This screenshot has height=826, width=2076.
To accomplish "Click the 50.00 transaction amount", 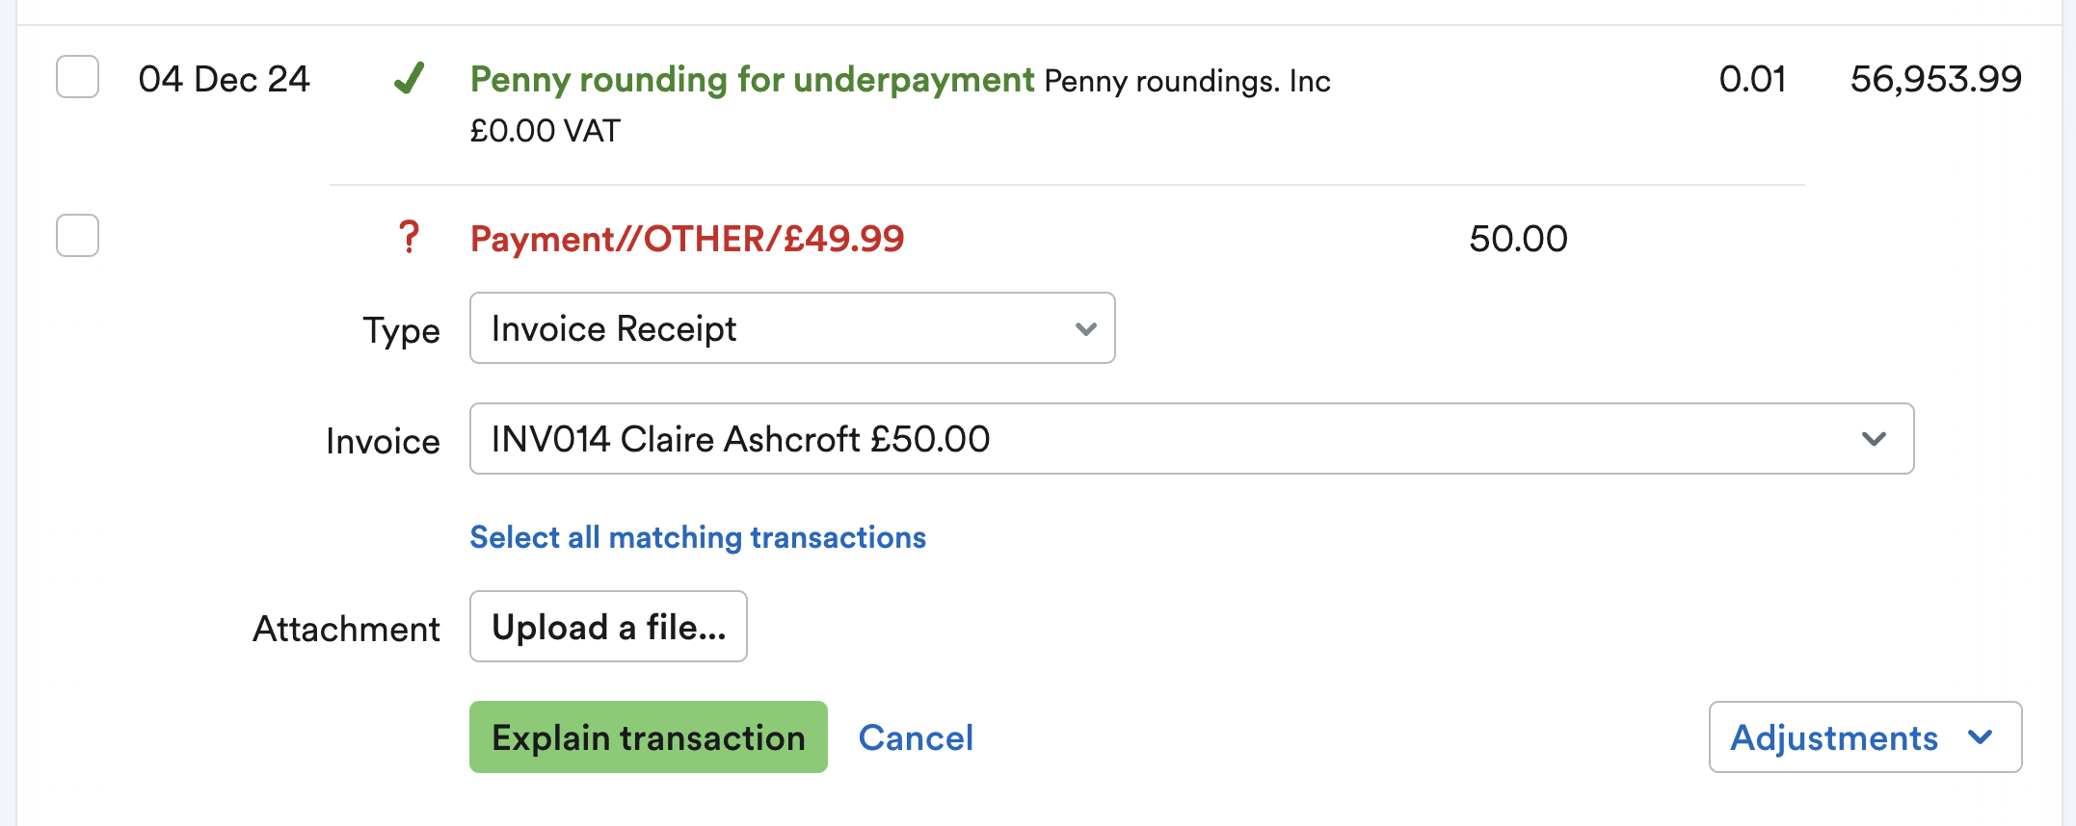I will click(1518, 238).
